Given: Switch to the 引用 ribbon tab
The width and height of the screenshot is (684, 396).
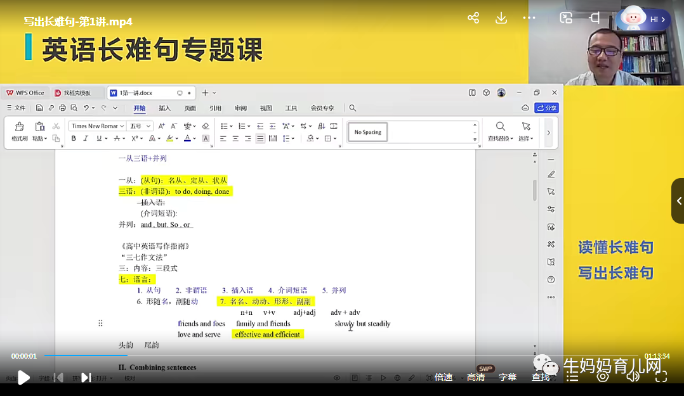Looking at the screenshot, I should tap(215, 108).
